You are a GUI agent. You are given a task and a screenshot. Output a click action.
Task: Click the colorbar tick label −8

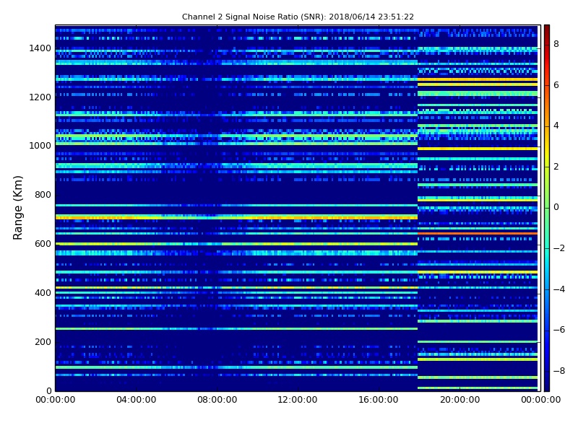coord(559,371)
